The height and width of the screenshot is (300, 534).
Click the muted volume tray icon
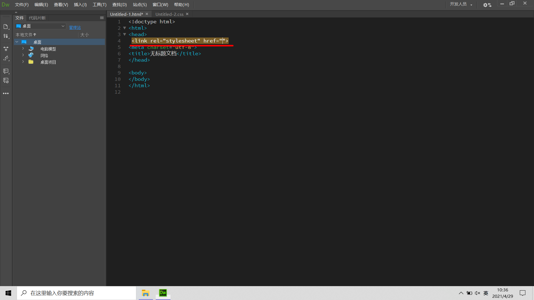click(x=478, y=293)
